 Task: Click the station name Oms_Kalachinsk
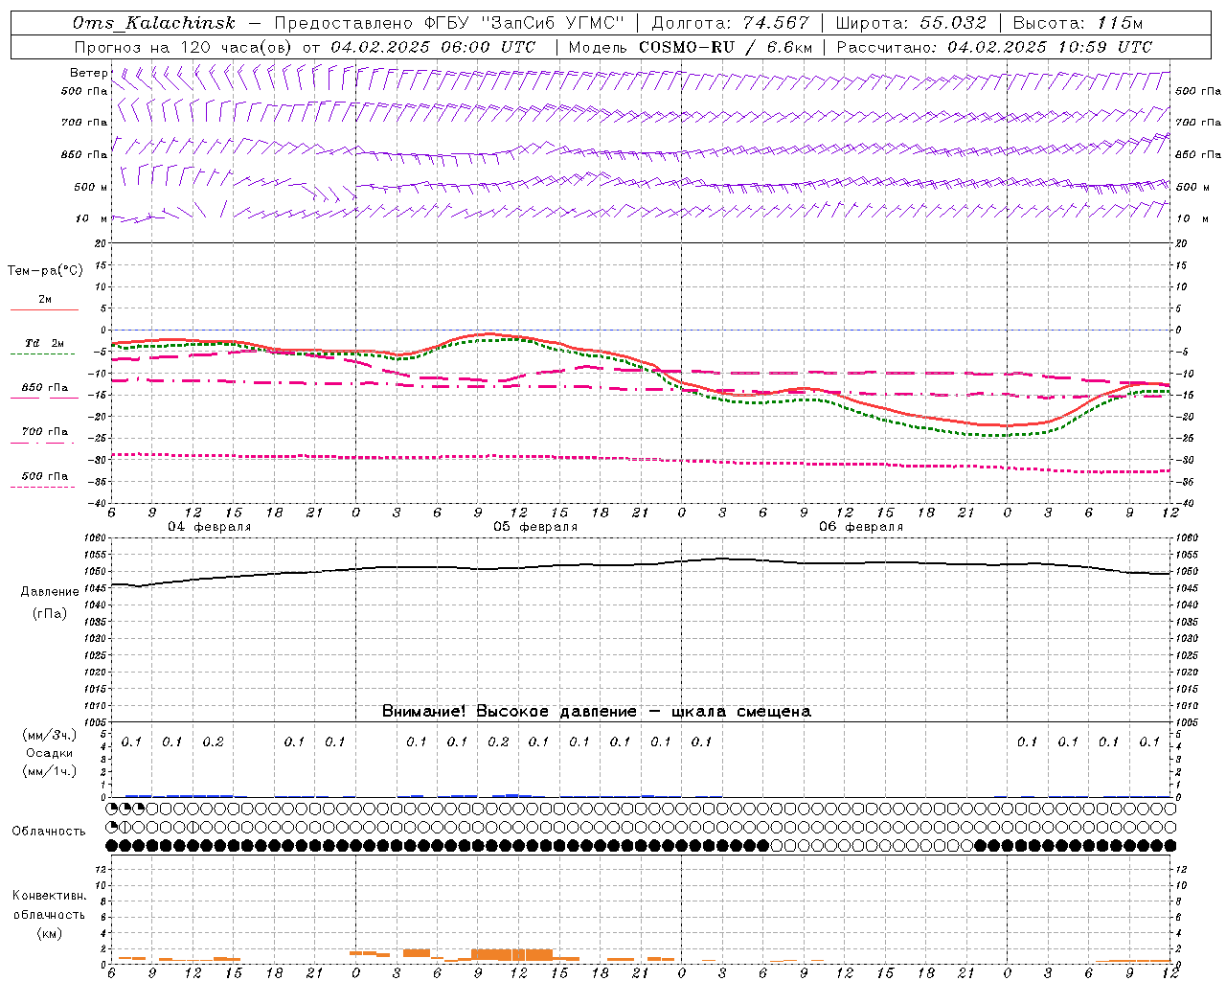click(x=154, y=23)
